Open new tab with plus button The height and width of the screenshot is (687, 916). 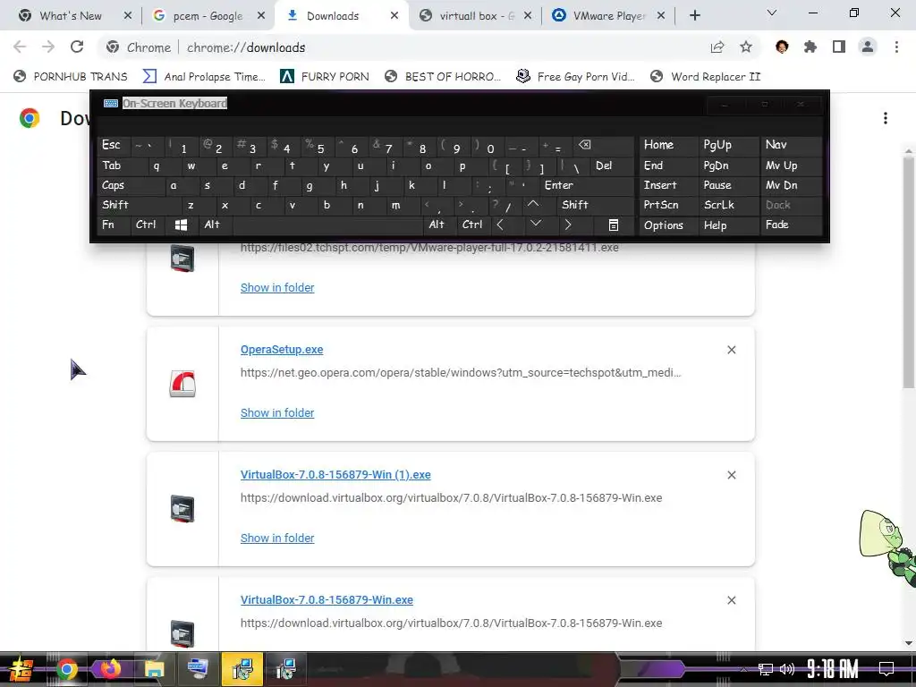pos(694,15)
